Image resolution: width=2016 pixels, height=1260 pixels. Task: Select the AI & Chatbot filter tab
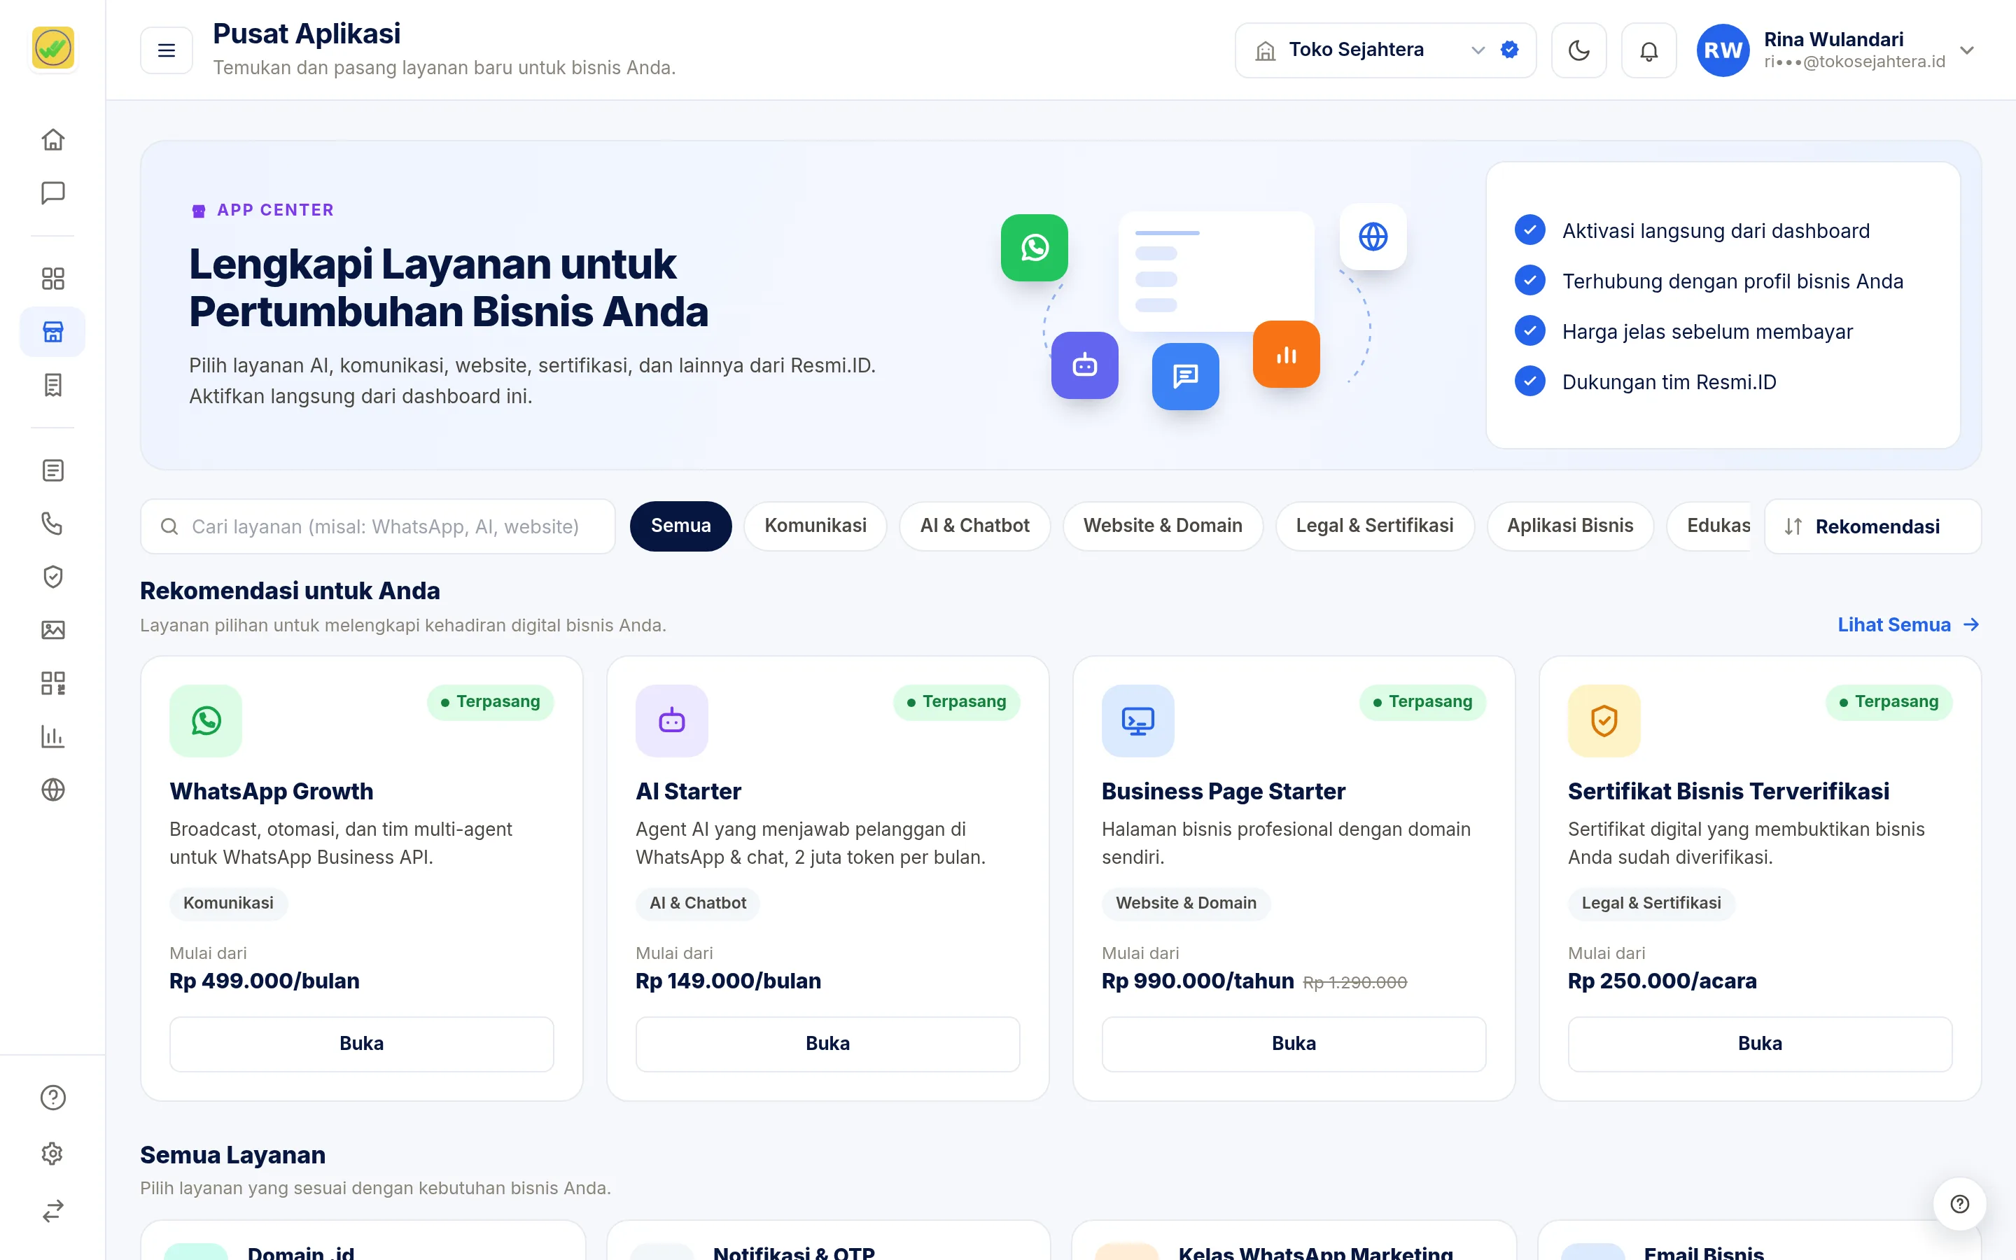[x=974, y=526]
